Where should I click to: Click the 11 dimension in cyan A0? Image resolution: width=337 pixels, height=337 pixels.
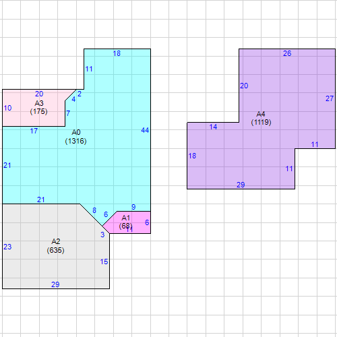tap(89, 69)
